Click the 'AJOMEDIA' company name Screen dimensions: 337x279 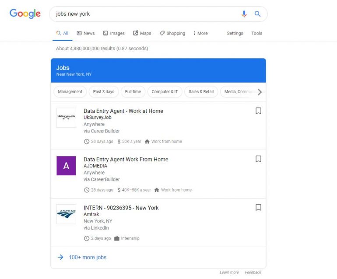click(x=95, y=166)
